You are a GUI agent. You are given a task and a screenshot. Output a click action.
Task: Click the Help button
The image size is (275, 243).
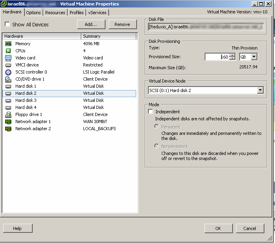[x=18, y=228]
